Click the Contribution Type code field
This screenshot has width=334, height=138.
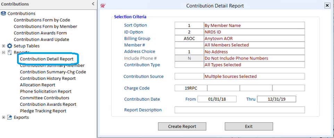[x=189, y=65]
